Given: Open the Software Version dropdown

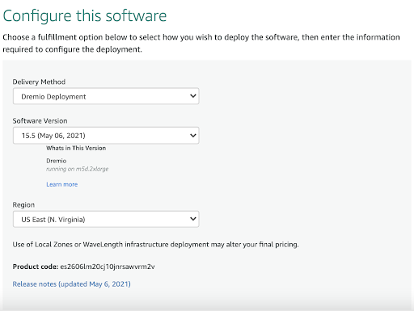Looking at the screenshot, I should coord(106,136).
